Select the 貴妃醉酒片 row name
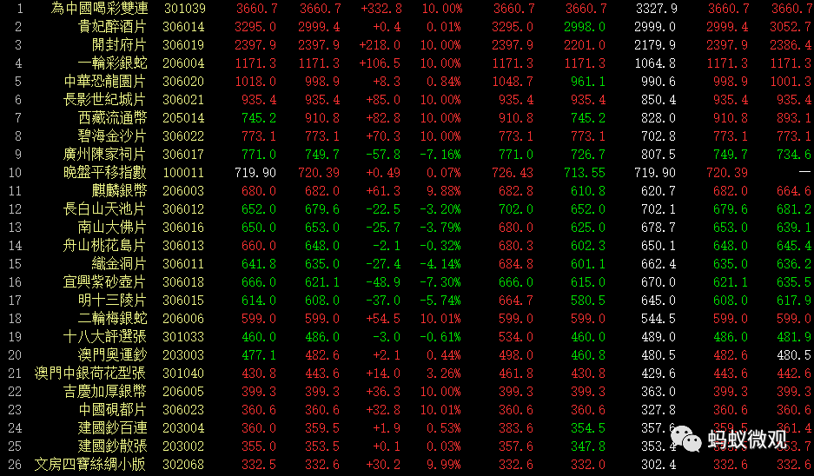 point(113,26)
